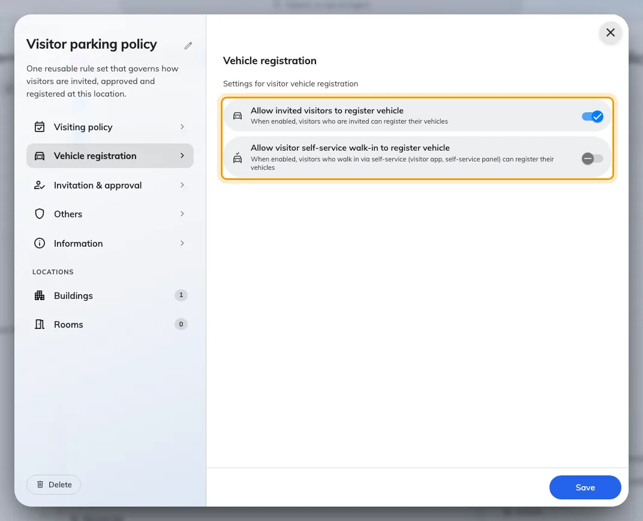Image resolution: width=643 pixels, height=521 pixels.
Task: Select the Vehicle registration menu item
Action: pyautogui.click(x=110, y=156)
